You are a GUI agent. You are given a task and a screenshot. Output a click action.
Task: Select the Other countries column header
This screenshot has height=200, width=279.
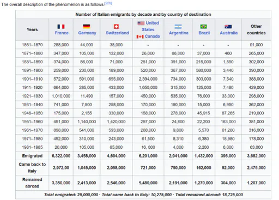(256, 29)
